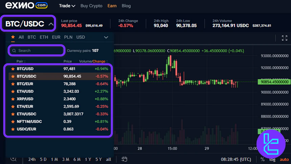The image size is (291, 164).
Task: Open the Blog link
Action: (x=126, y=6)
